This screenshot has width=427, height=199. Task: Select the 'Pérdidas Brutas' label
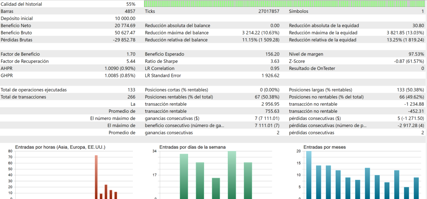tap(16, 40)
